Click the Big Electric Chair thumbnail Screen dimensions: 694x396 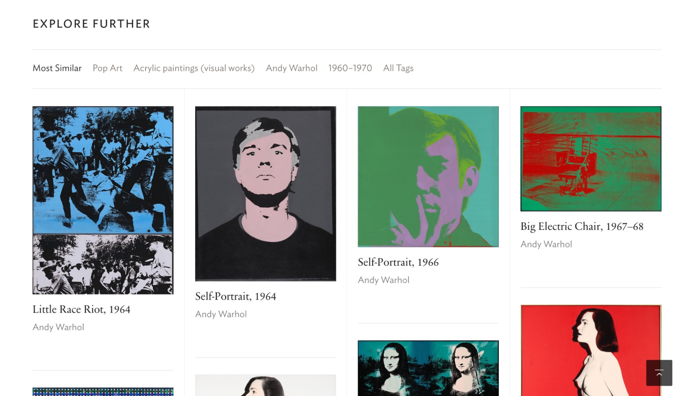[x=590, y=158]
